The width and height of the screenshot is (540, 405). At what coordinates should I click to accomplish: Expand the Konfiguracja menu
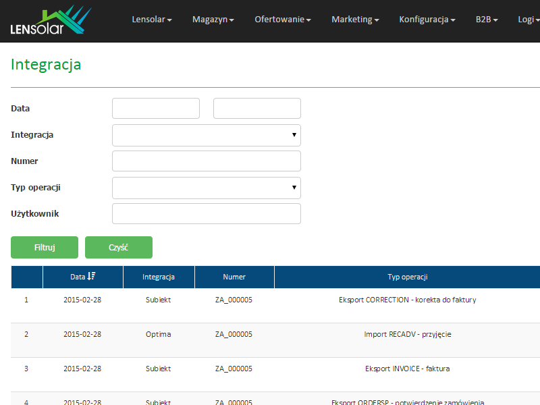click(427, 20)
